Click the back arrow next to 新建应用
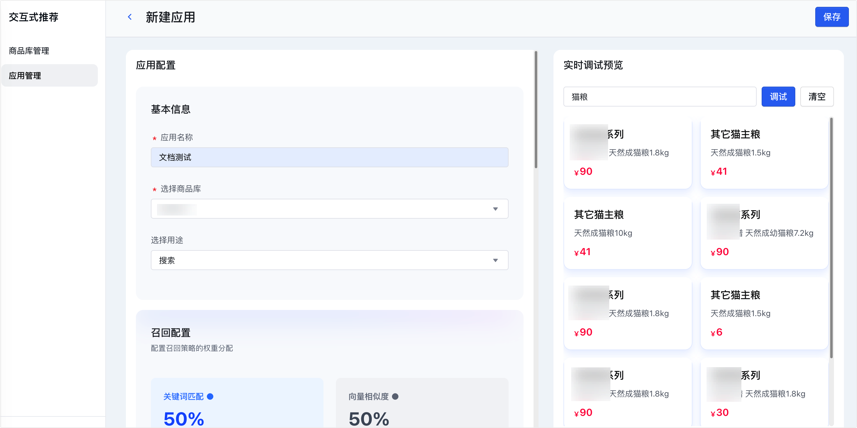857x428 pixels. pyautogui.click(x=130, y=17)
